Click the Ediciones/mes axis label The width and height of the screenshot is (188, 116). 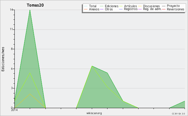(3, 59)
